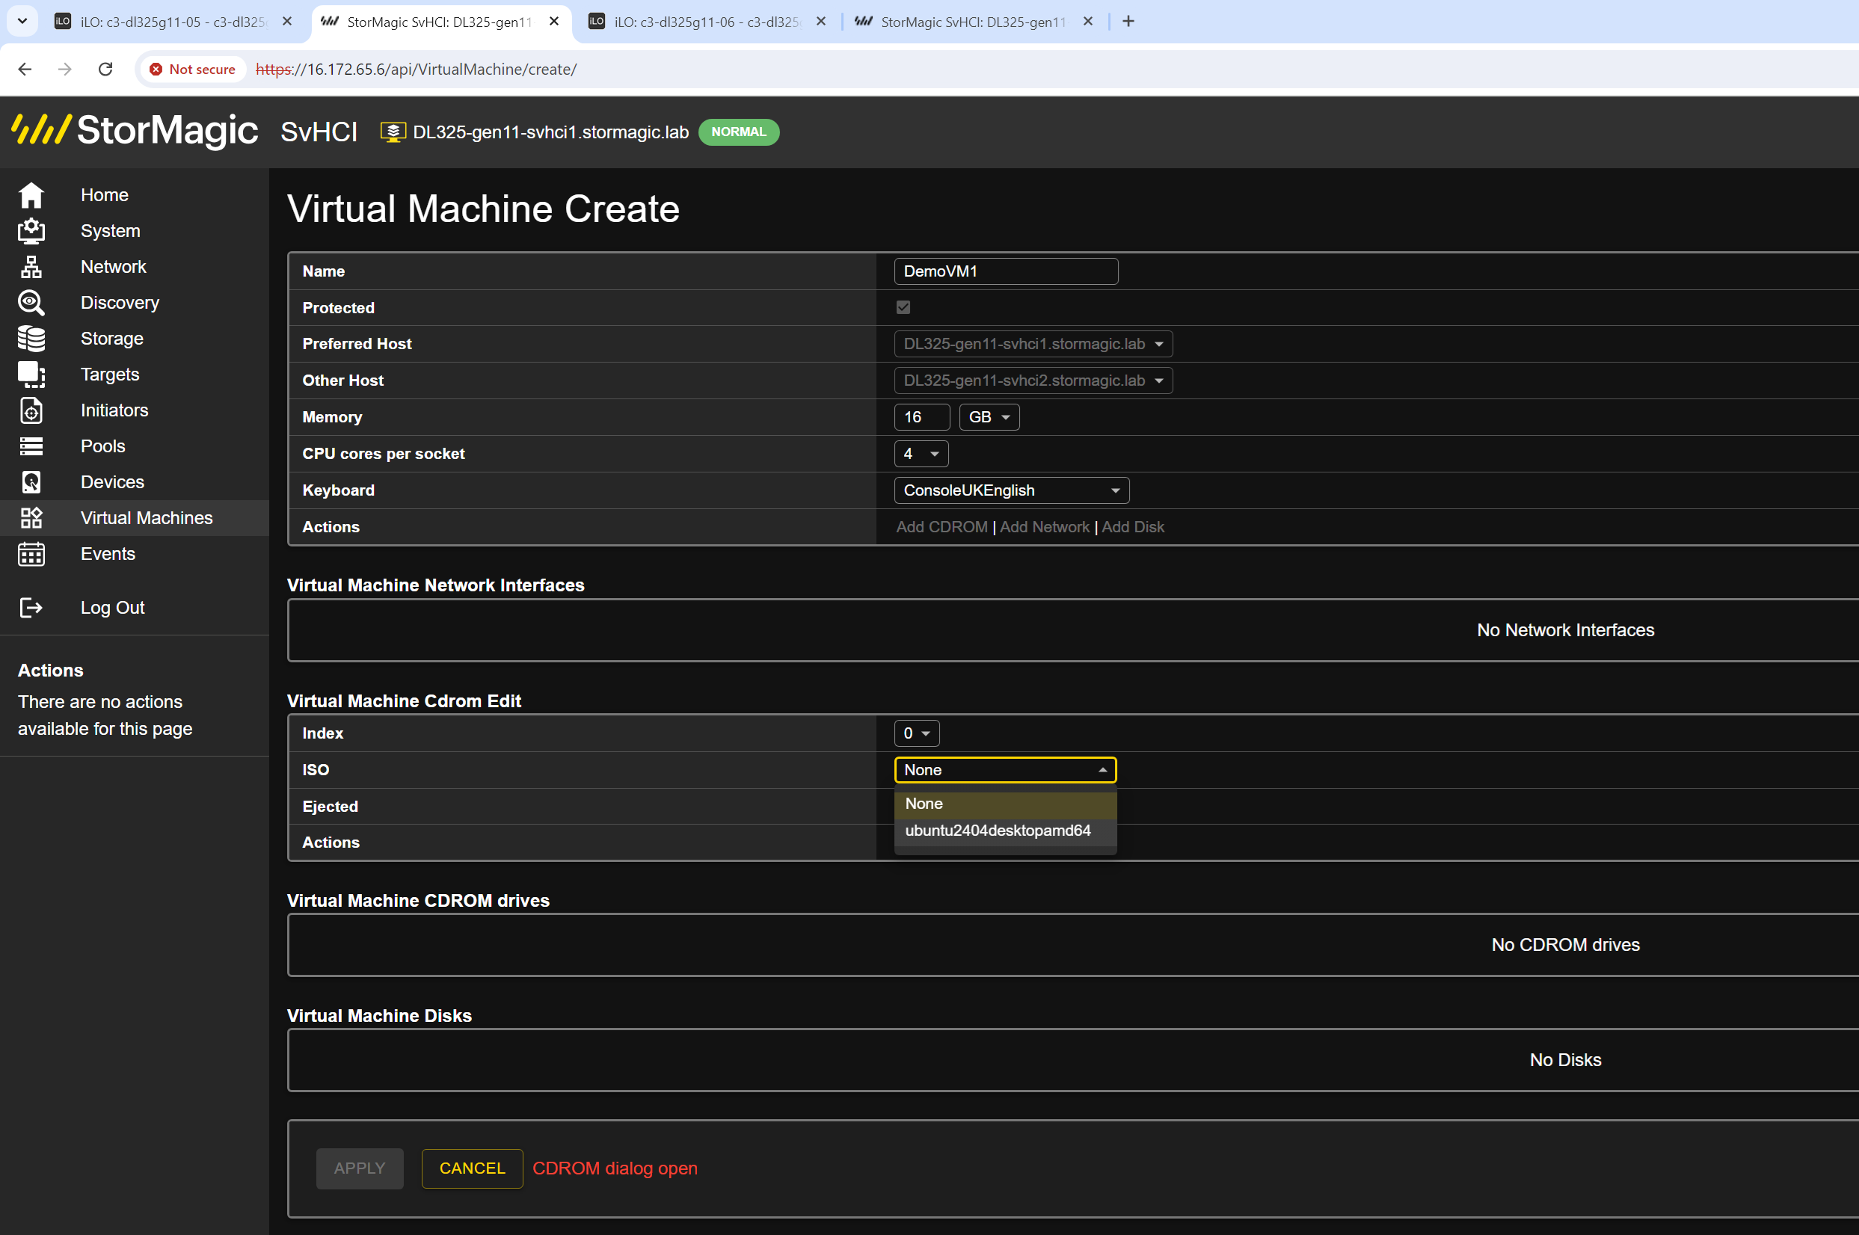Close the active StorMagic SvHCI tab
1859x1235 pixels.
click(555, 21)
